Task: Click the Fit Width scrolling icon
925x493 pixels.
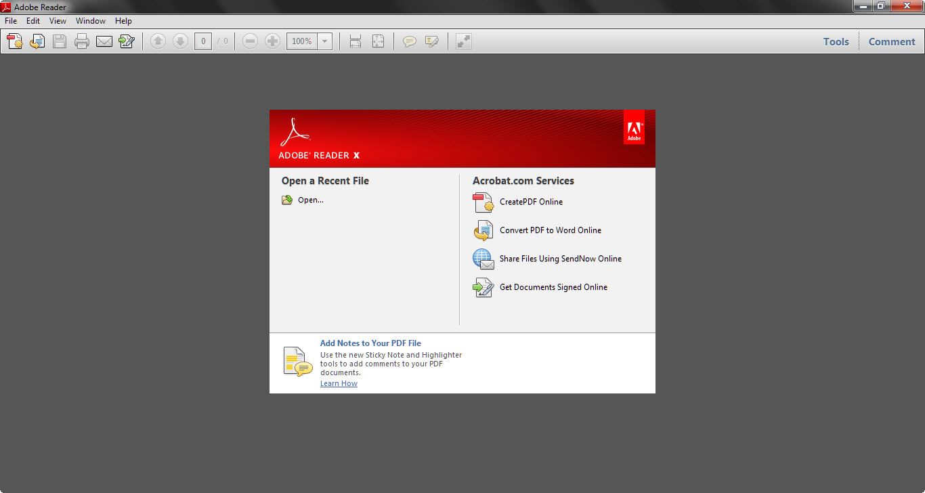Action: click(x=356, y=41)
